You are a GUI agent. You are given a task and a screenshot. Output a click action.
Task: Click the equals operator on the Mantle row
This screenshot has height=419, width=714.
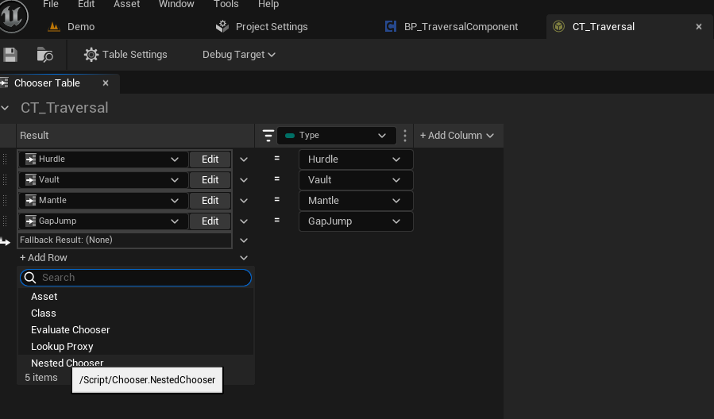click(276, 200)
